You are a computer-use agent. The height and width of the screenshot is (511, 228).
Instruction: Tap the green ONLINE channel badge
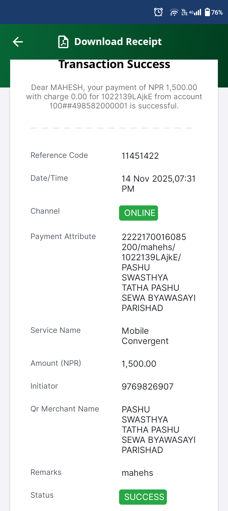[138, 213]
